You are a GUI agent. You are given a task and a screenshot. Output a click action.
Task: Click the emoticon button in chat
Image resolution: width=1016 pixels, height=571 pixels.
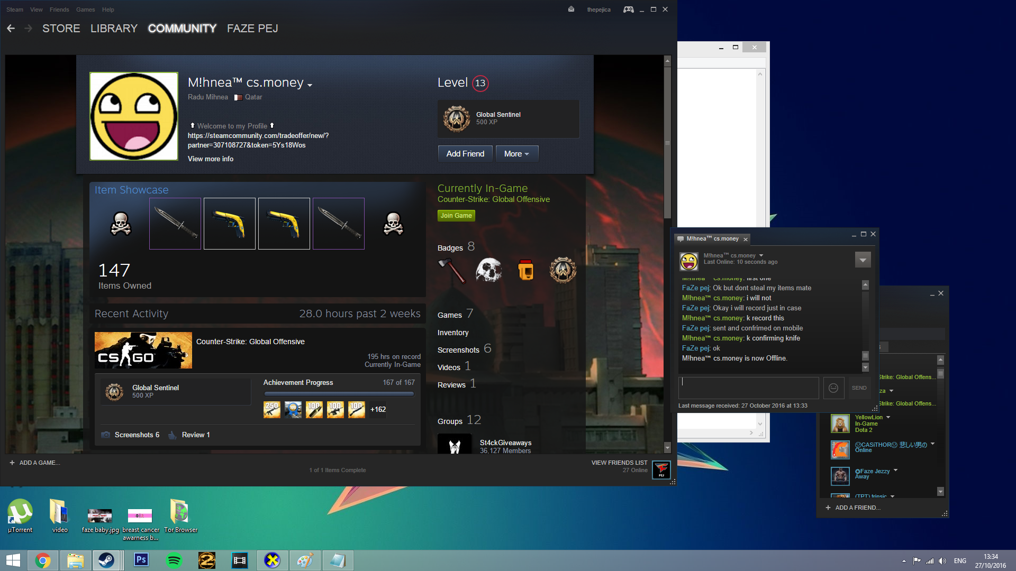[833, 388]
